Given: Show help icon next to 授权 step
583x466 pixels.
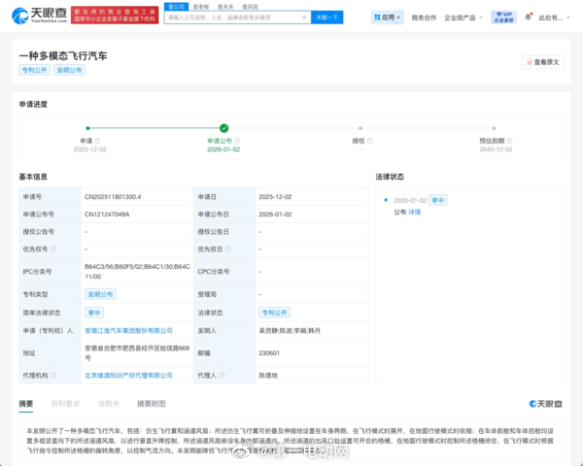Looking at the screenshot, I should point(369,141).
